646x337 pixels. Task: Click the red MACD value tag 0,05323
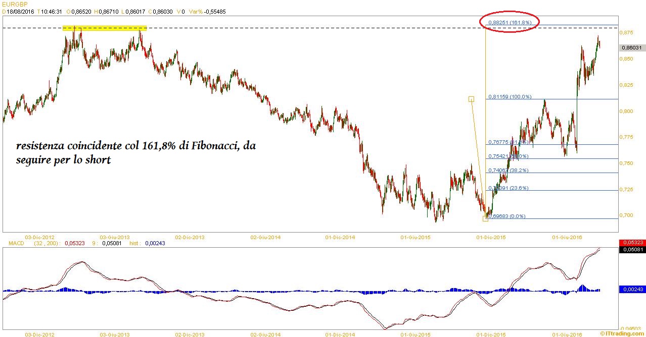[x=631, y=243]
